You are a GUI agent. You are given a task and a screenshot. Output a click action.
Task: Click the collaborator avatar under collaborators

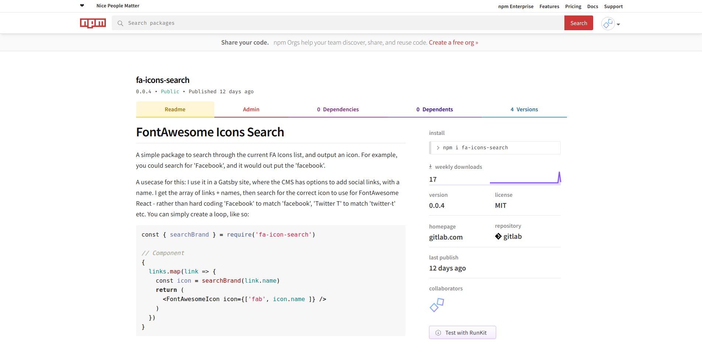[x=437, y=305]
